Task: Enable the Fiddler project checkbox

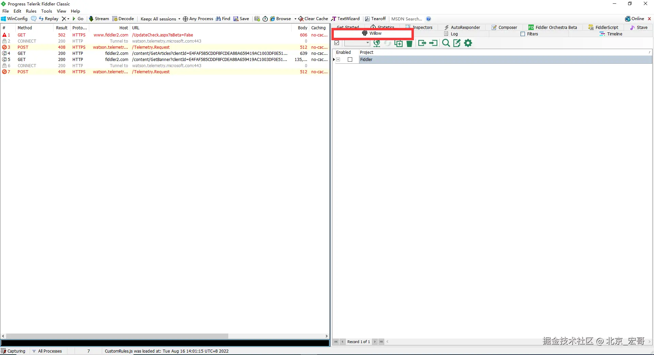Action: click(350, 60)
